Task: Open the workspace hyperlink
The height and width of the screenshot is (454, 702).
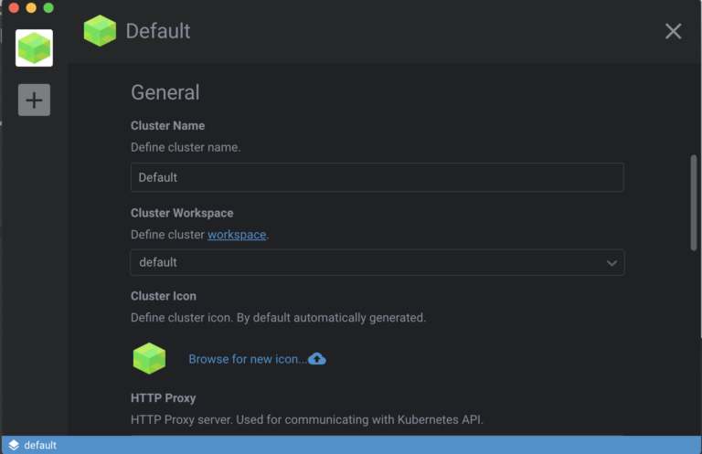Action: tap(237, 235)
